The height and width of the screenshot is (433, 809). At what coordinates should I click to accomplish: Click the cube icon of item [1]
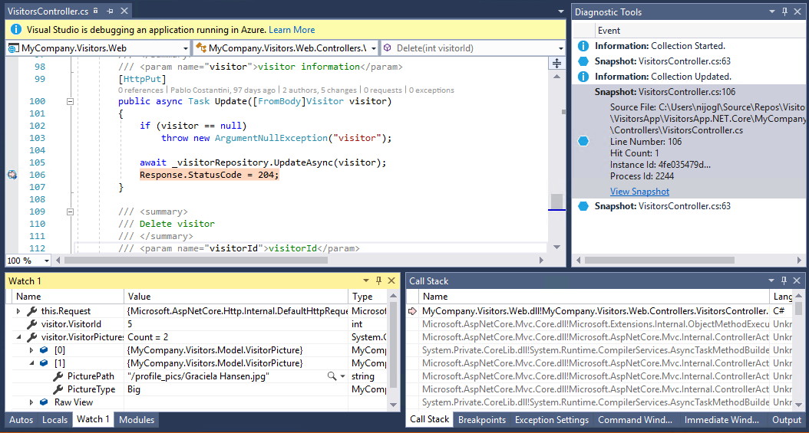point(45,363)
